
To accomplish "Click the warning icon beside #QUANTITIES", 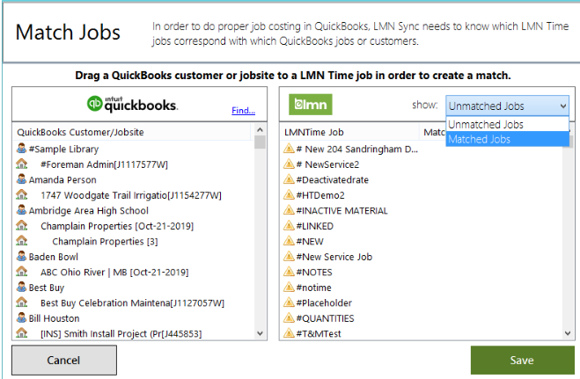I will (x=289, y=317).
